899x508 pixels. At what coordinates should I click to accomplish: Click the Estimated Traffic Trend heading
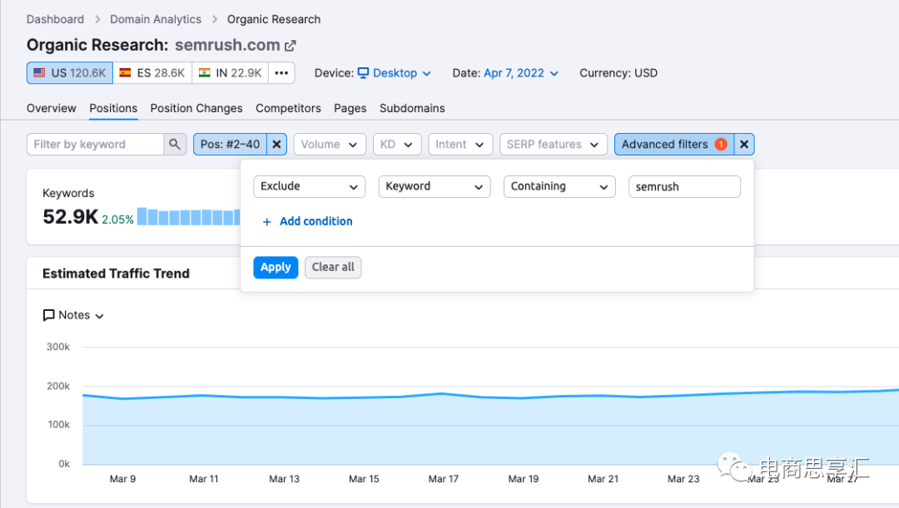116,274
